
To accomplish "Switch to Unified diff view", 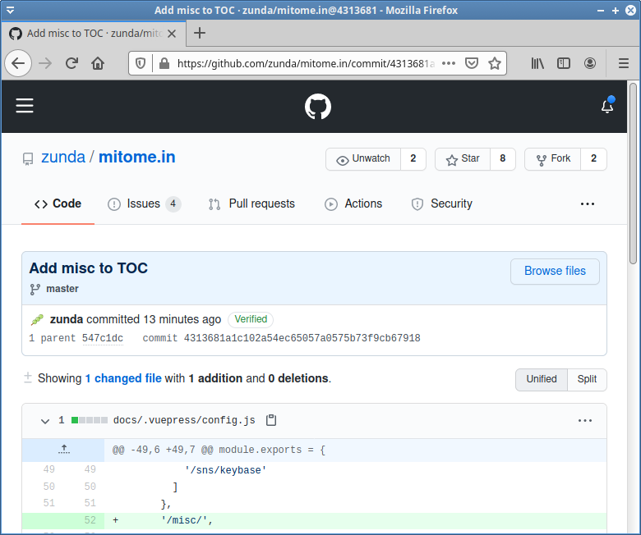I will click(542, 379).
